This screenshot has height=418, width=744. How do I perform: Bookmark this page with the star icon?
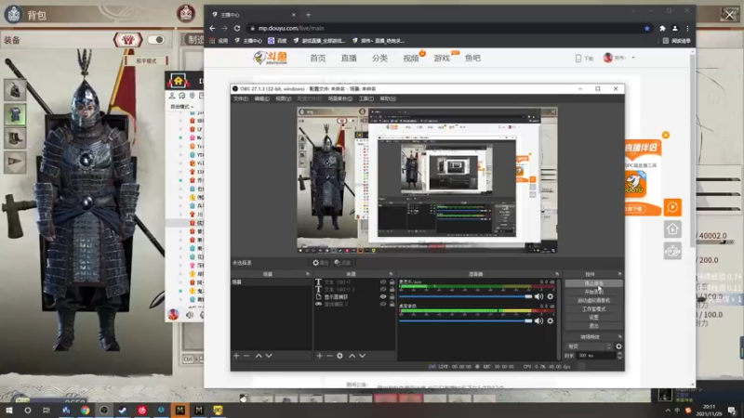pyautogui.click(x=647, y=29)
